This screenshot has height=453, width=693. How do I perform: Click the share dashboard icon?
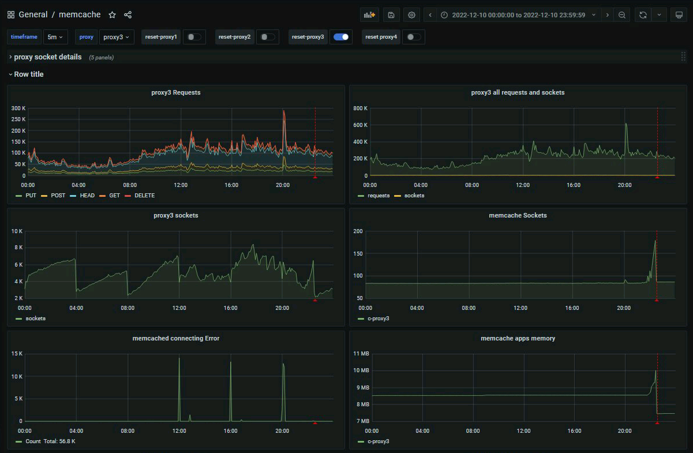128,14
